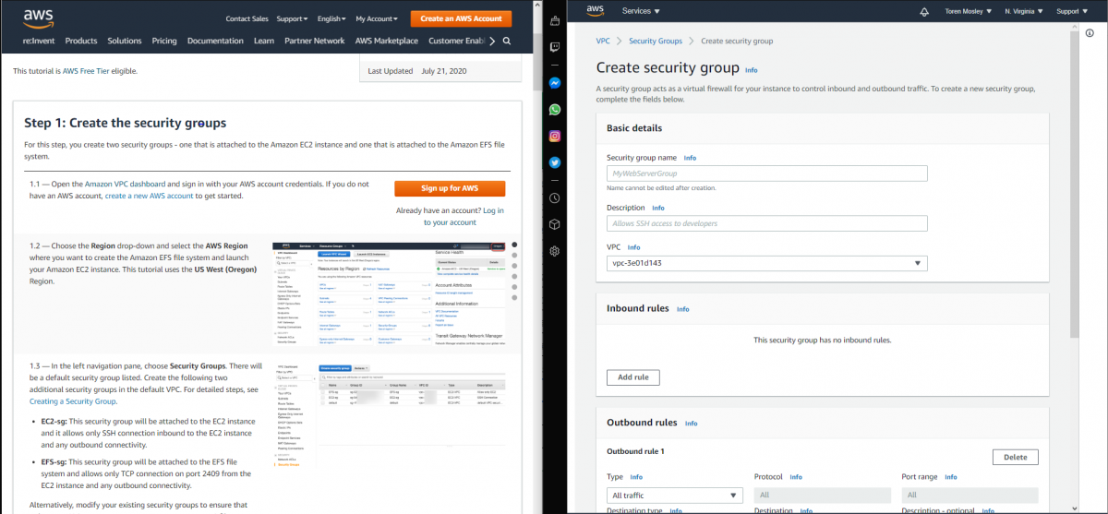Click the Sign up for AWS button

(450, 188)
